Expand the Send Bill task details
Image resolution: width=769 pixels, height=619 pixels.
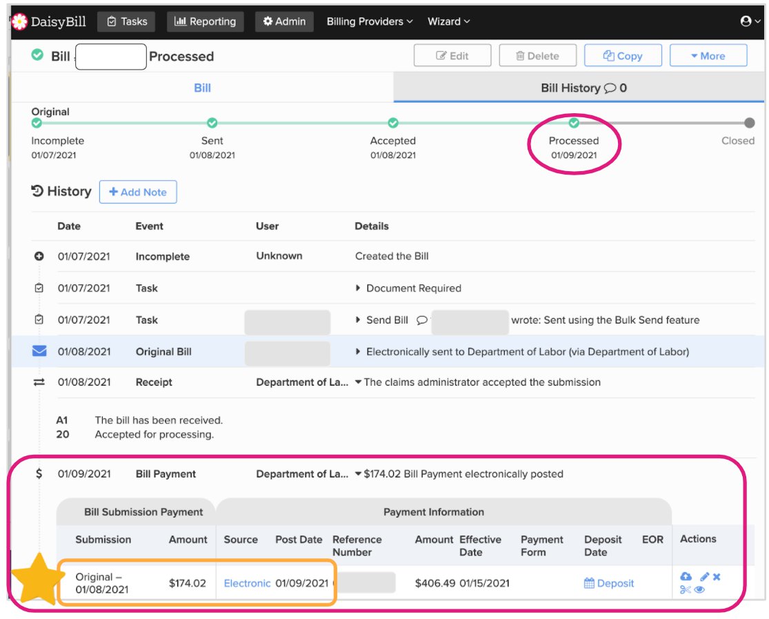tap(359, 320)
